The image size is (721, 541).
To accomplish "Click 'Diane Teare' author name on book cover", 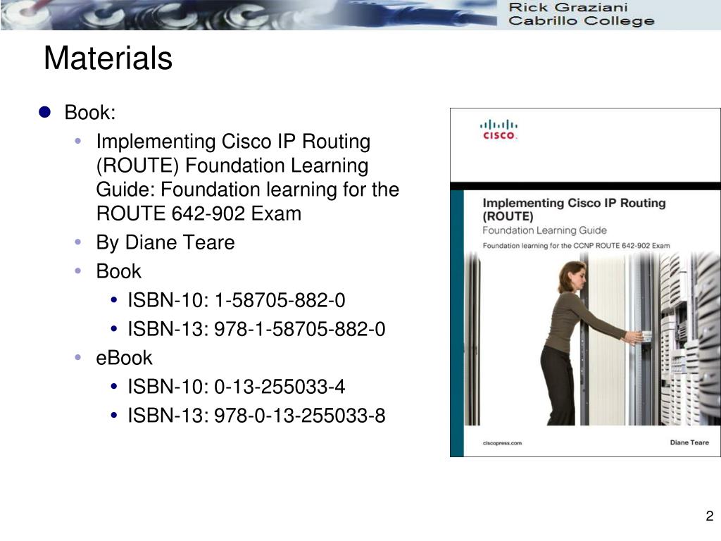I will coord(689,442).
